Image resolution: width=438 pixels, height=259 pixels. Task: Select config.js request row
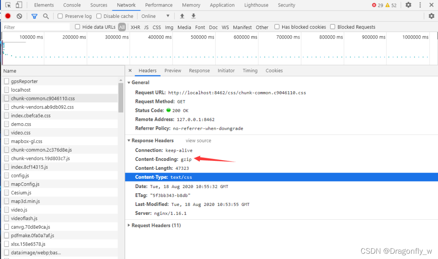click(60, 176)
